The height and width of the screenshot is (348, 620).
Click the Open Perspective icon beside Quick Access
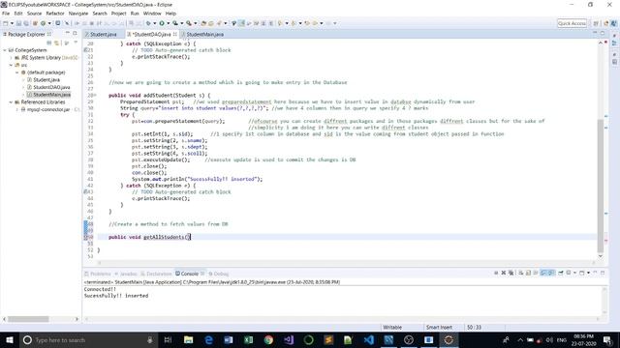tap(596, 23)
